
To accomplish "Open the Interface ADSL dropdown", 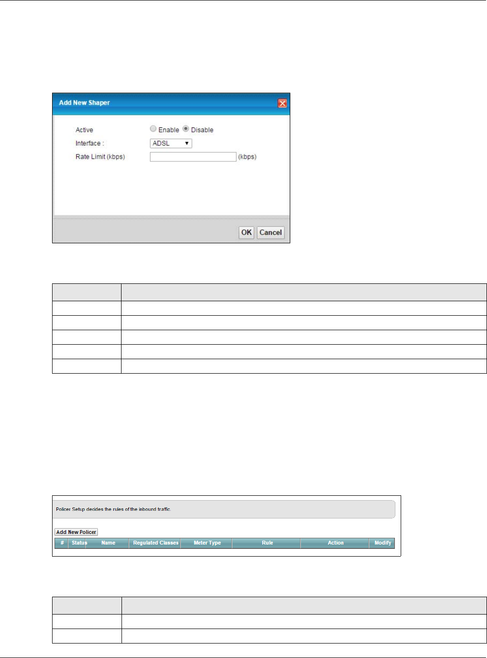I will tap(171, 143).
